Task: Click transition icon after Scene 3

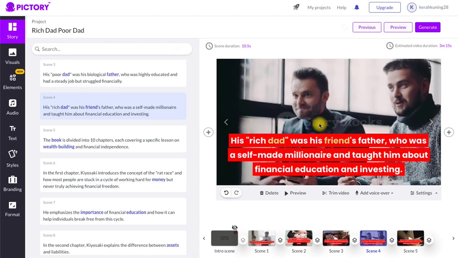Action: [355, 240]
